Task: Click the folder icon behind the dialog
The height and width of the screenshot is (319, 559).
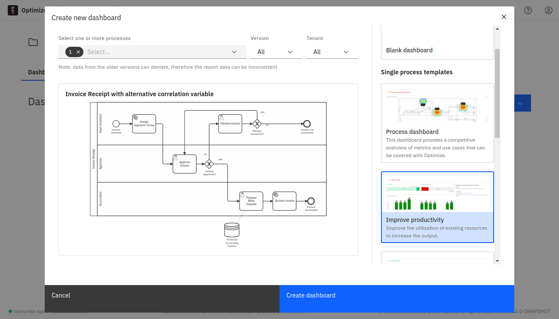Action: (x=33, y=42)
